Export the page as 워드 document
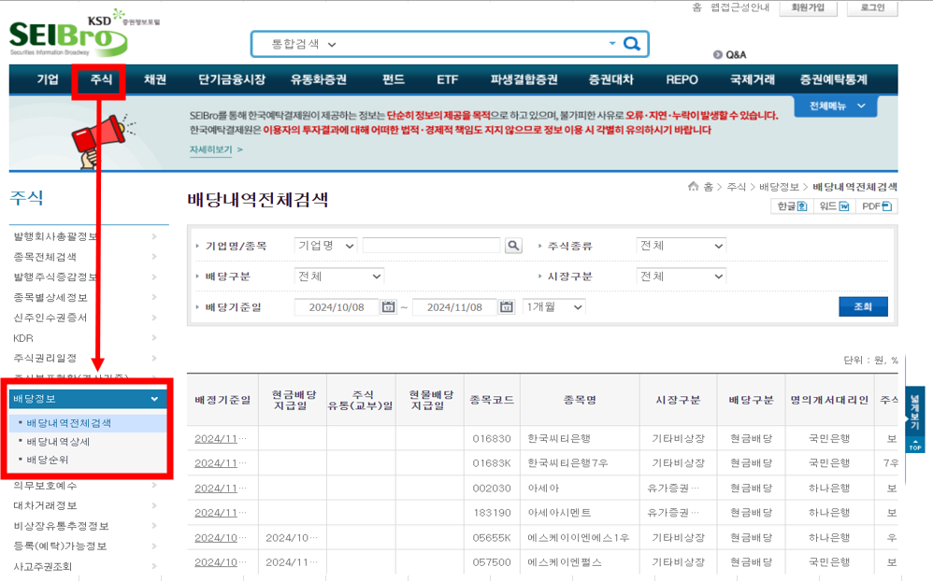This screenshot has height=581, width=933. (834, 206)
